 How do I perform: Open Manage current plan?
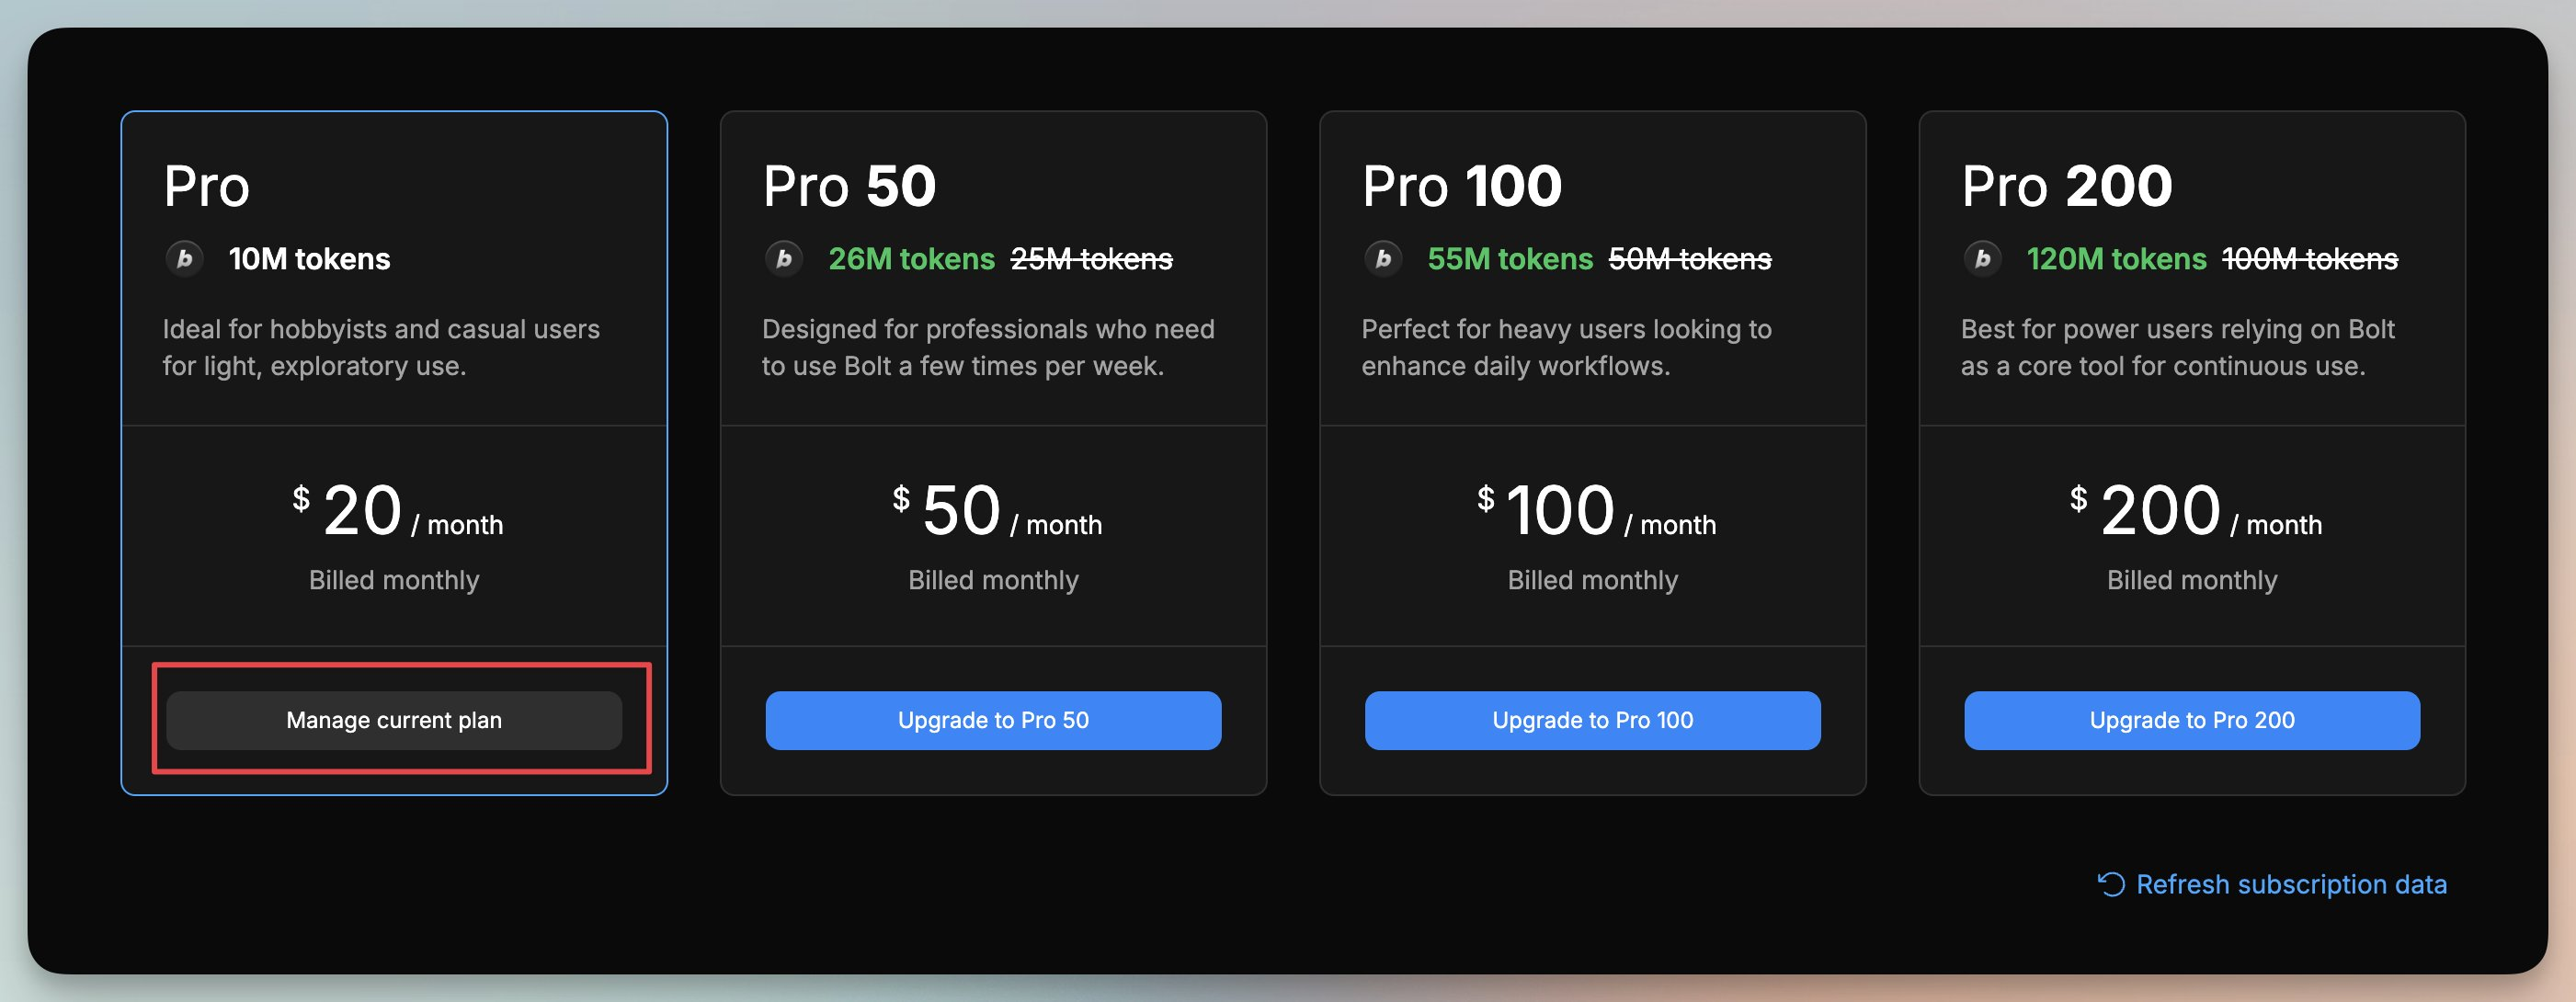tap(394, 720)
